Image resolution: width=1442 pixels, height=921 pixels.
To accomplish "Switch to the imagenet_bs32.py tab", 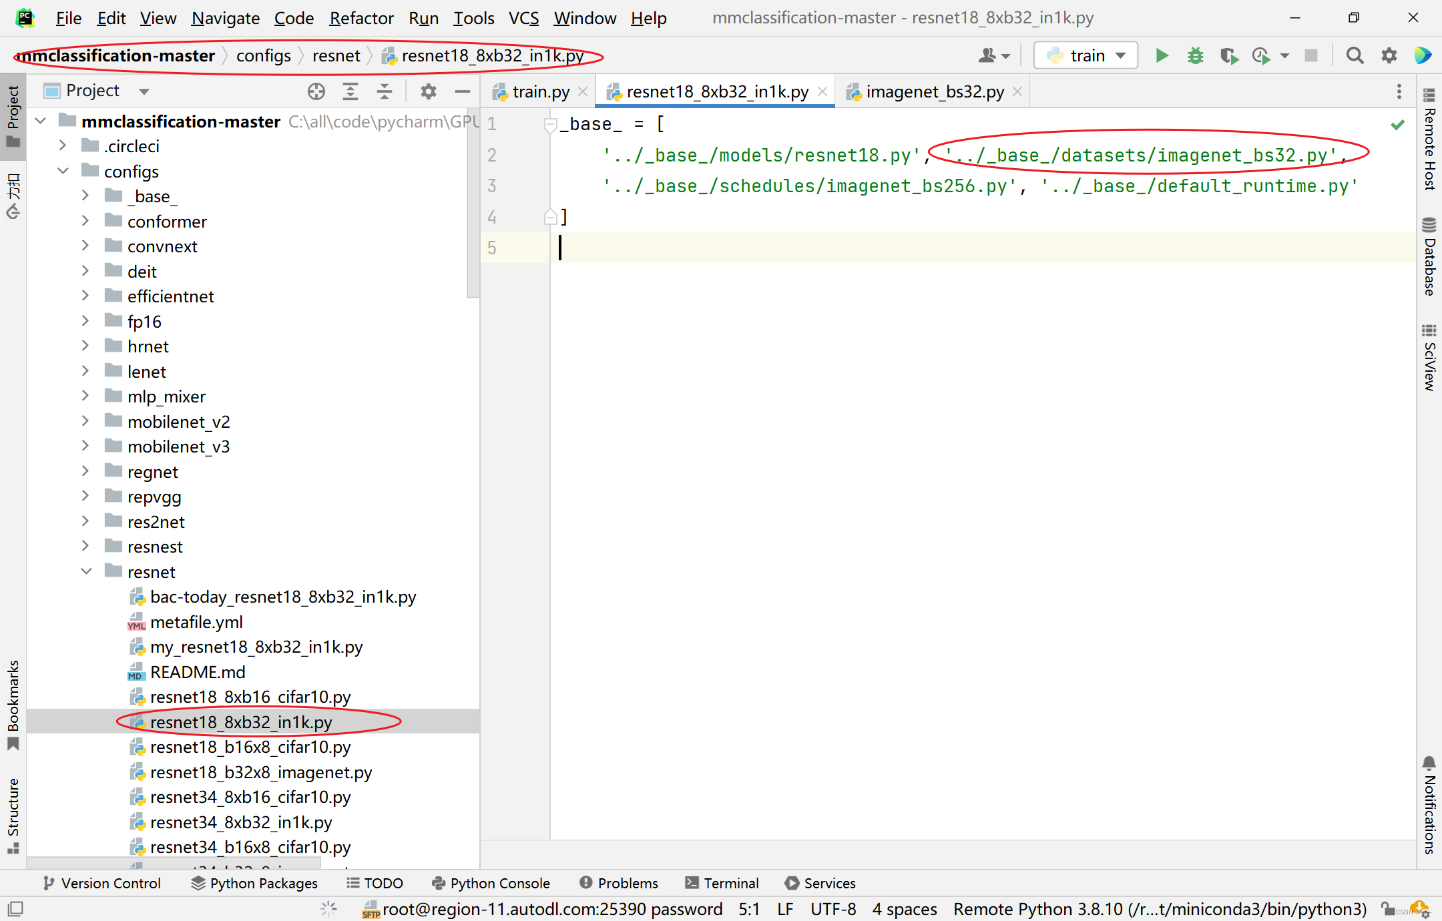I will [x=931, y=91].
